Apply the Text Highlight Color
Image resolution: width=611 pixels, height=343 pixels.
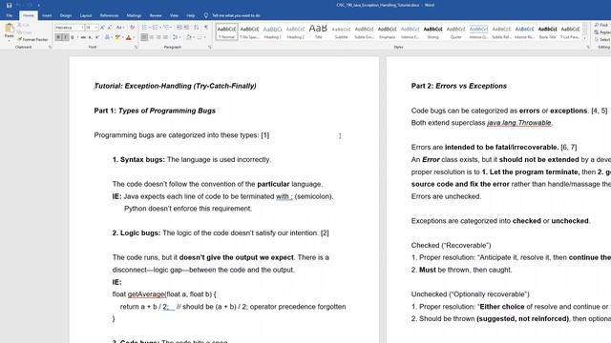pos(117,37)
